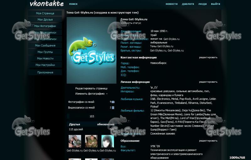
Task: Go to новости in top navigation
Action: (172, 4)
